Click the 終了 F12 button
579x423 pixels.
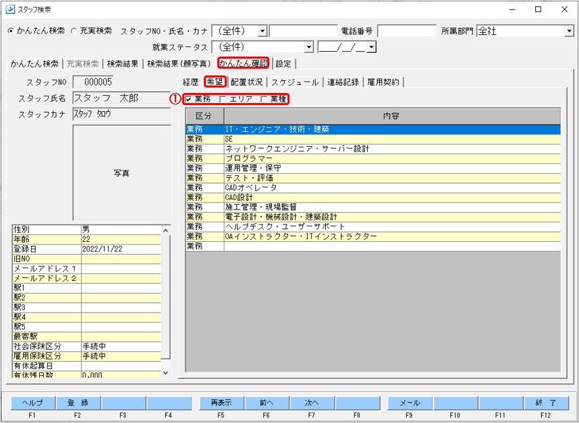click(546, 403)
